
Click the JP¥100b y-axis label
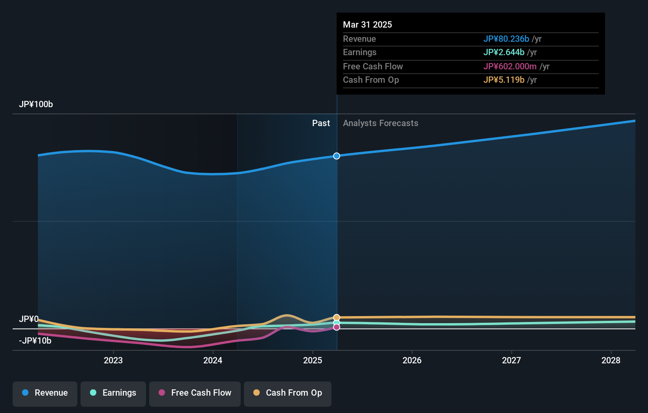coord(36,104)
